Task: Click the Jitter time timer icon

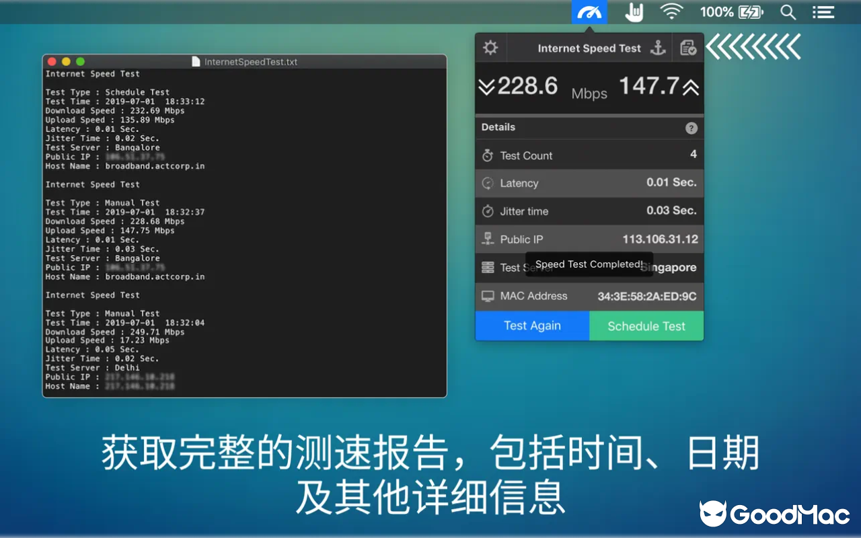Action: 488,210
